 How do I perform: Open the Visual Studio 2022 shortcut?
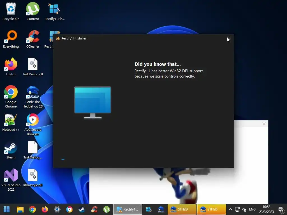(x=11, y=180)
